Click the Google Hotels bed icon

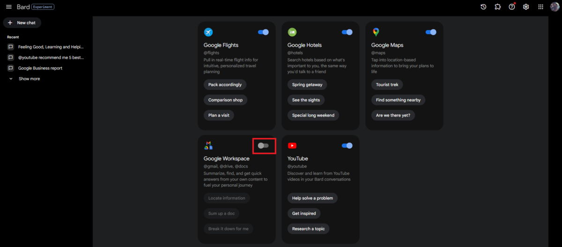tap(292, 32)
